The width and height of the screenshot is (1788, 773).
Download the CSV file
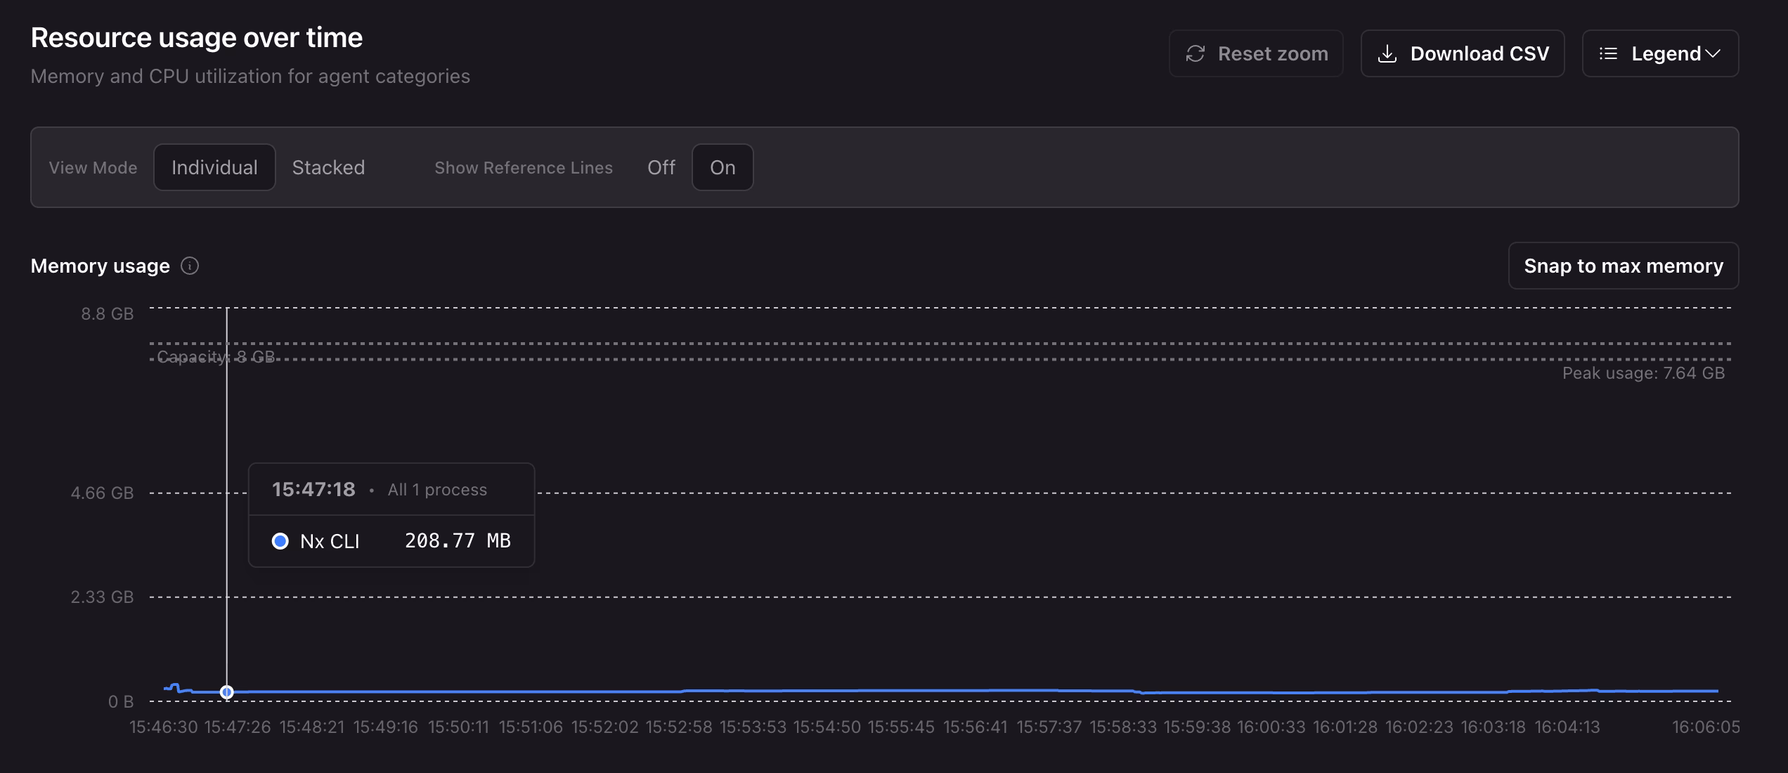coord(1463,53)
